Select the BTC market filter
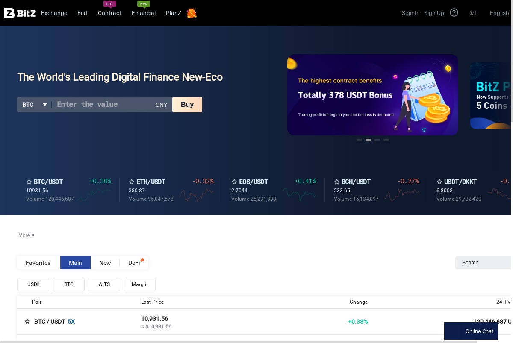Image resolution: width=513 pixels, height=343 pixels. coord(68,284)
